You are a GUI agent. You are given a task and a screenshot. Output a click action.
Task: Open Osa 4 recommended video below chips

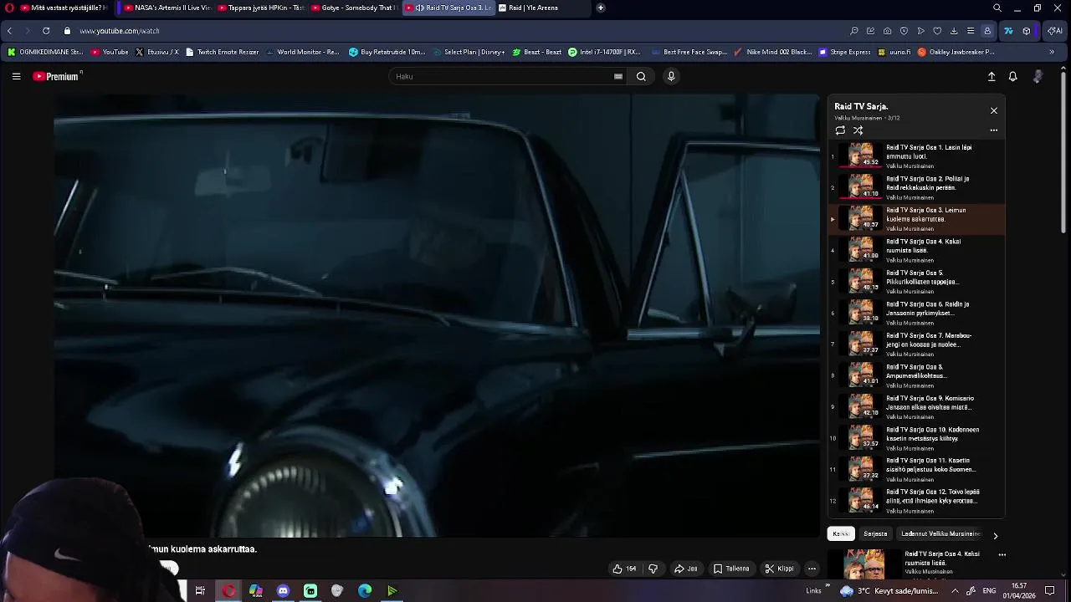[916, 564]
